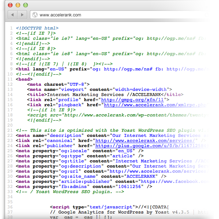
Task: Click the browser forward arrow button
Action: [x=22, y=15]
